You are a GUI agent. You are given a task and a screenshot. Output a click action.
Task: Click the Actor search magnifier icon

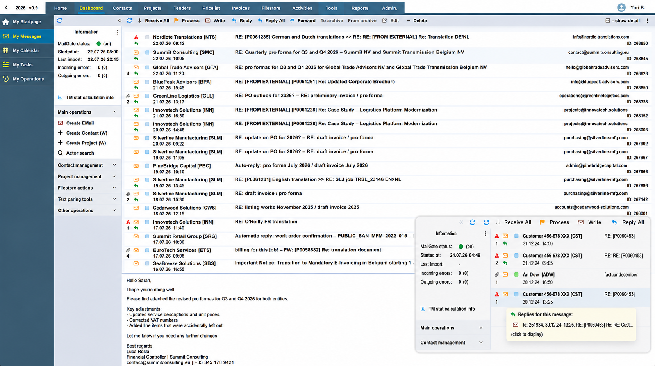(61, 153)
